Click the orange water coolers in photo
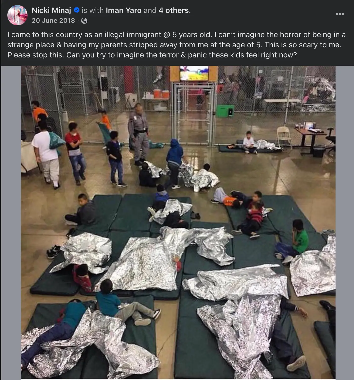354x380 pixels. (x=161, y=94)
